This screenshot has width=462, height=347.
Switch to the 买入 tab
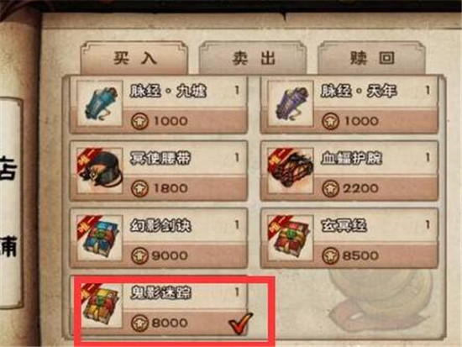134,58
